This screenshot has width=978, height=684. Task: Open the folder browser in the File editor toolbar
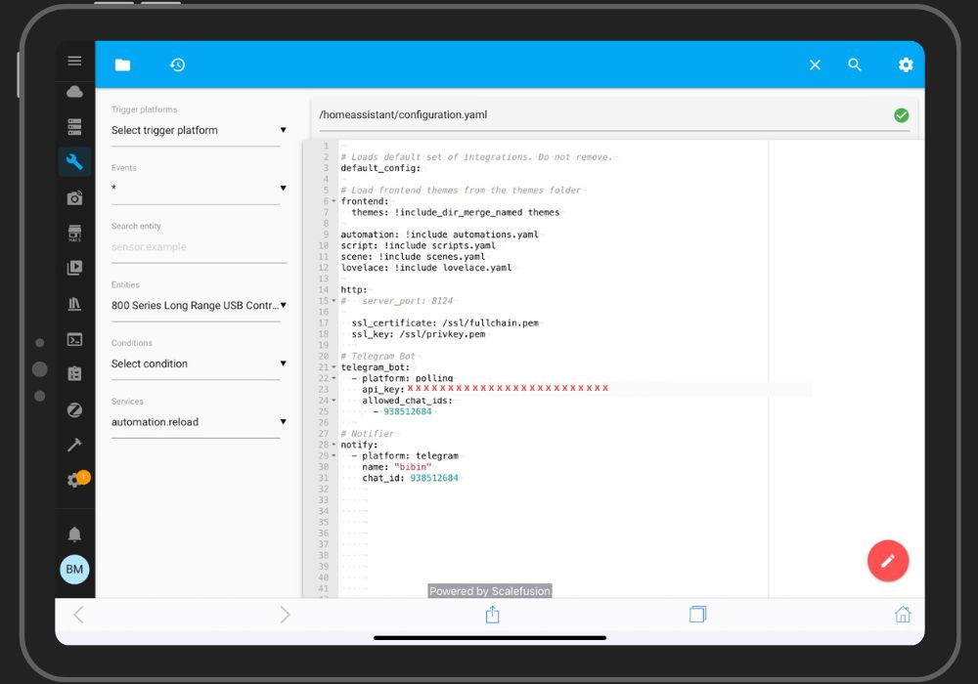pos(122,64)
